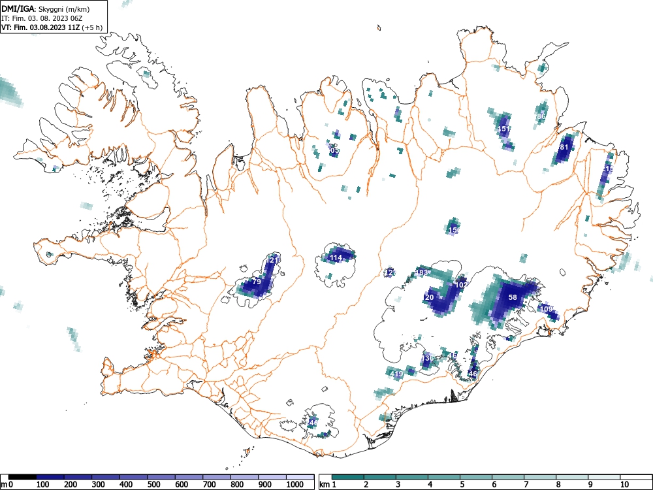Click the 'm 0' label on the metre scale
The width and height of the screenshot is (653, 490).
click(x=7, y=484)
